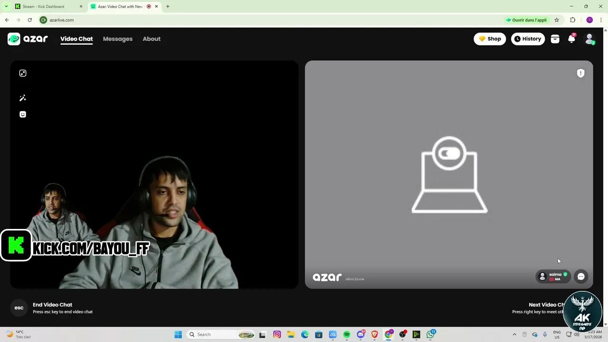Open WhatsApp from the taskbar
Screen dimensions: 608x342
pos(431,334)
